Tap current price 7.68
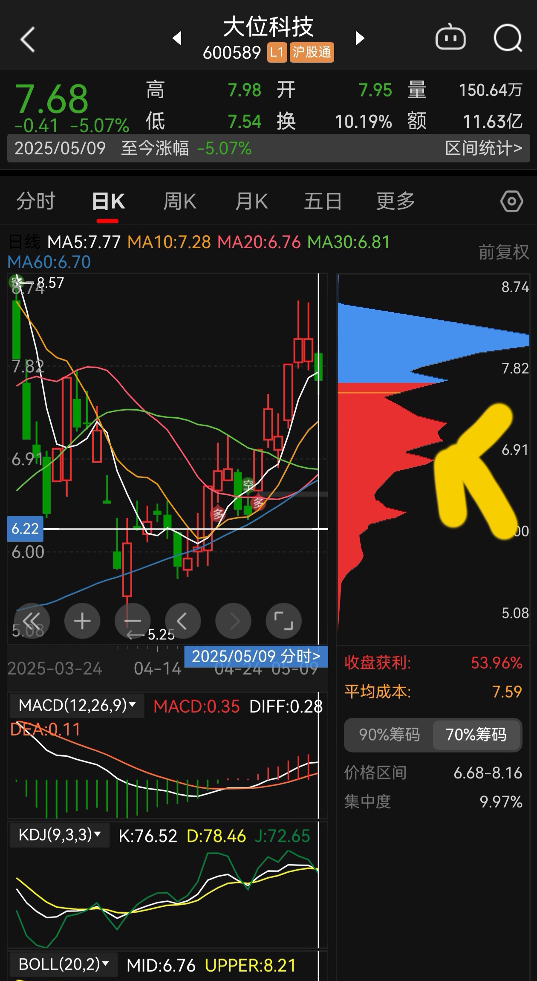 tap(52, 99)
